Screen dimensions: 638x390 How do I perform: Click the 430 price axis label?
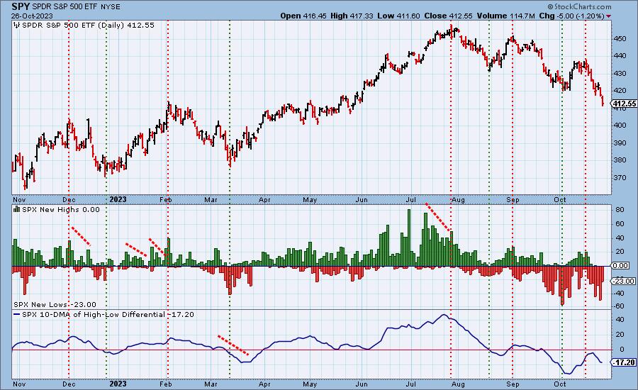tap(620, 73)
